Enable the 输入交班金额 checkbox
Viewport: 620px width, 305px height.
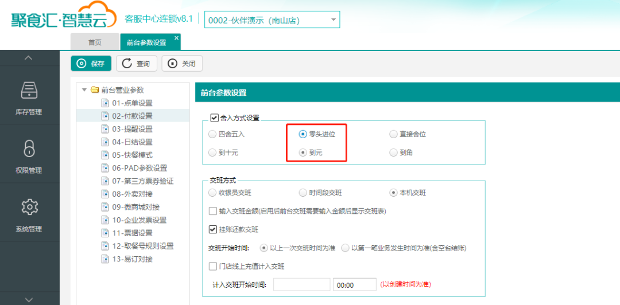tap(213, 211)
